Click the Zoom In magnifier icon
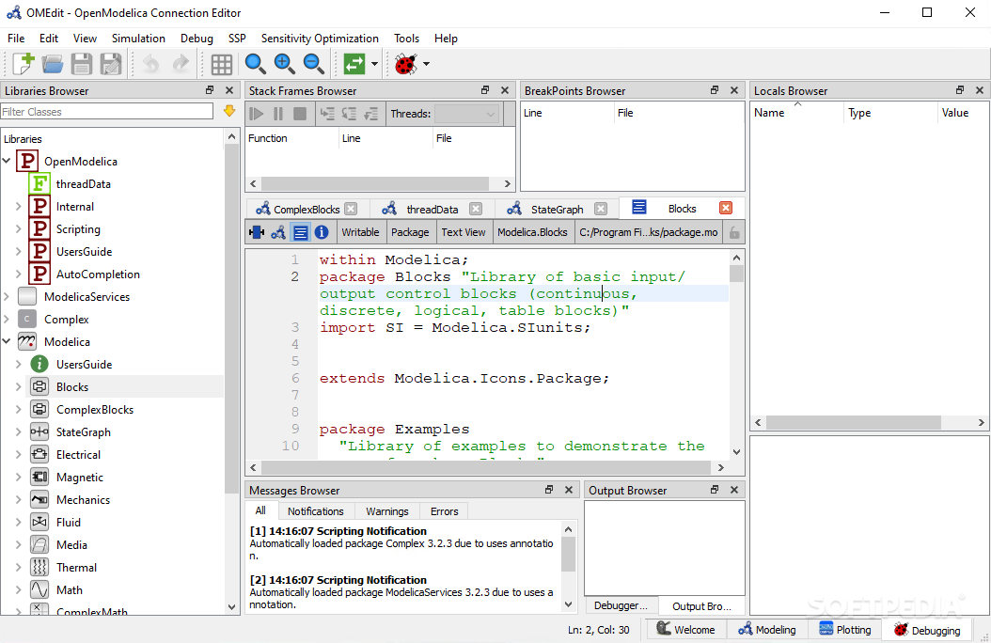This screenshot has width=991, height=643. point(284,64)
